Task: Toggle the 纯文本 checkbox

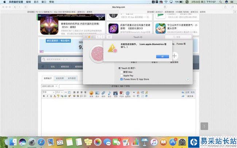Action: coord(186,96)
